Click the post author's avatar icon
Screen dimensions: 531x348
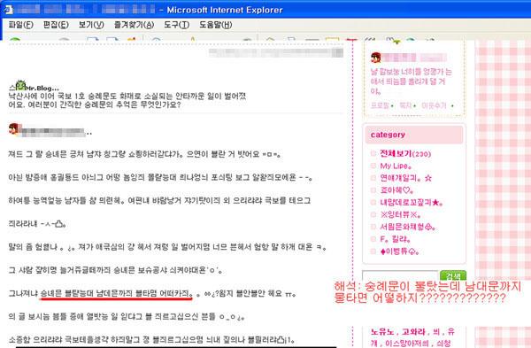tap(13, 128)
